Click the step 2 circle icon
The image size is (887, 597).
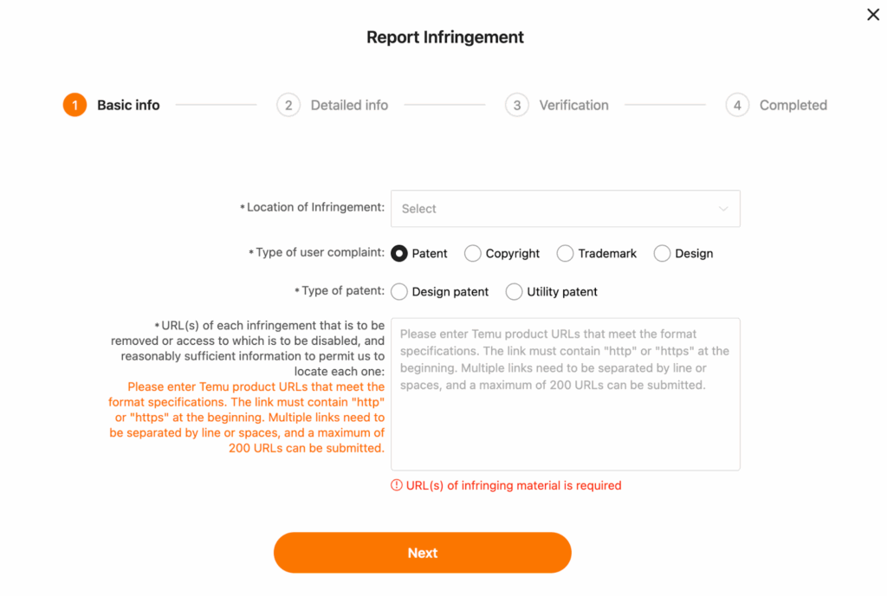coord(288,105)
